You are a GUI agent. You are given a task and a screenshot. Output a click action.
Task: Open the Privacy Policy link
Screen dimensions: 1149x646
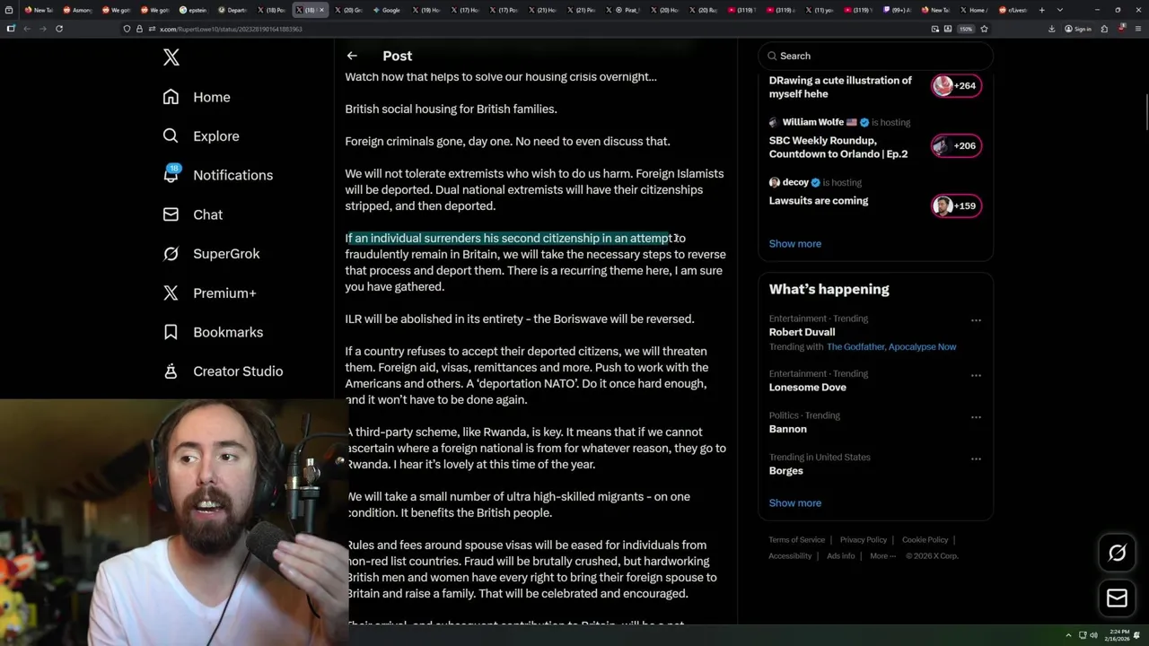pos(863,540)
